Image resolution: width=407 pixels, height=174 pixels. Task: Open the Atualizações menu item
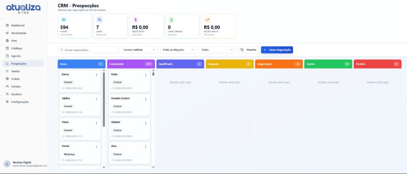[23, 33]
